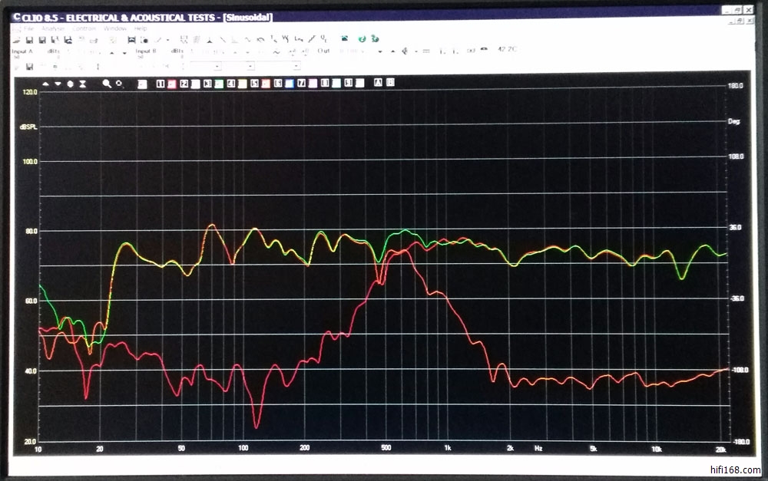Open the Window menu
Screen dimensions: 768x481
coord(114,28)
